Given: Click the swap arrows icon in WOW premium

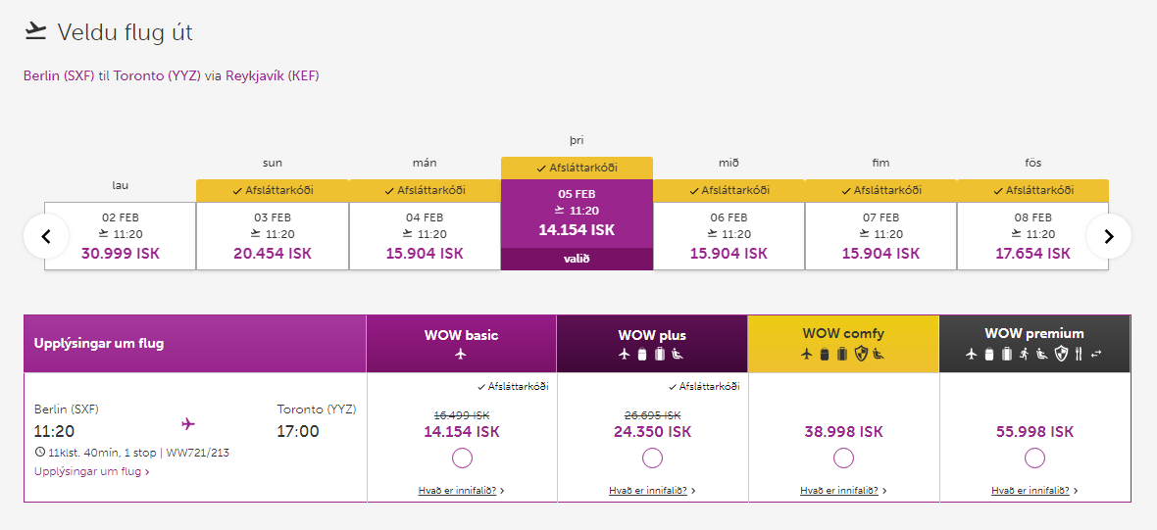Looking at the screenshot, I should [1095, 354].
